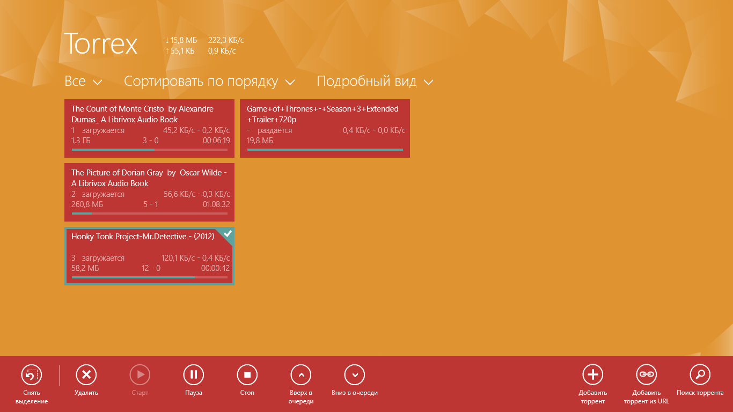Open Поиск торрента search icon

pyautogui.click(x=700, y=375)
